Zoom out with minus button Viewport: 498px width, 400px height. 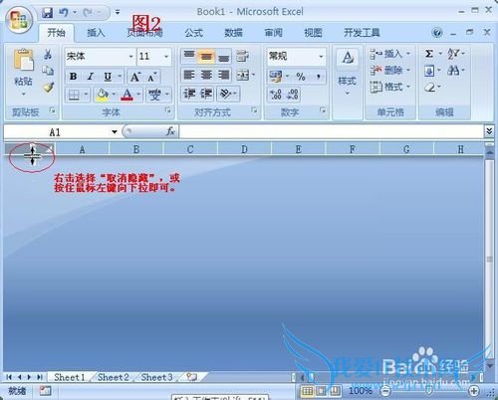pos(385,391)
